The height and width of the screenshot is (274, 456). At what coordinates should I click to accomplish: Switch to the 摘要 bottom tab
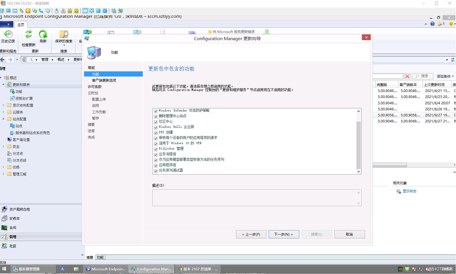(x=90, y=257)
